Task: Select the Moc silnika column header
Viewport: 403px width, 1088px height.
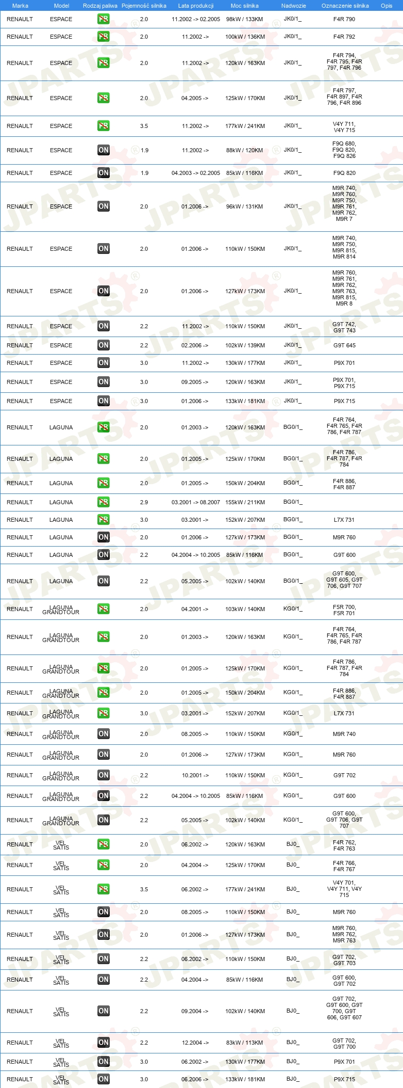Action: (245, 6)
